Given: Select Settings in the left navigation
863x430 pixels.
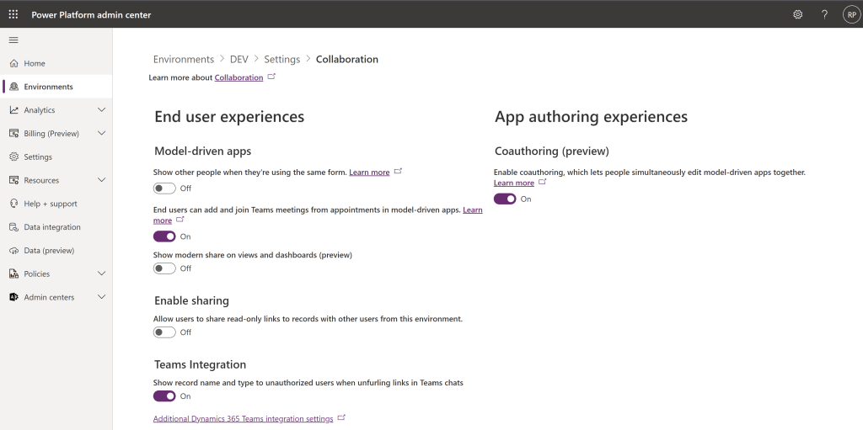Looking at the screenshot, I should 38,157.
